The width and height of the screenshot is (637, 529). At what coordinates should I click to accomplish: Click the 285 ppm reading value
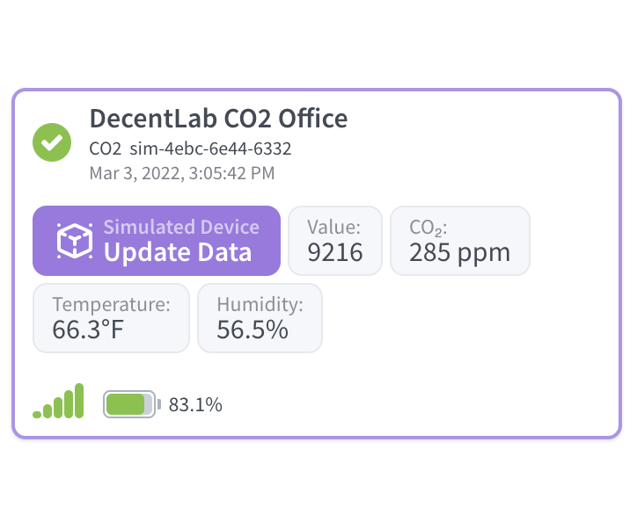[x=459, y=252]
